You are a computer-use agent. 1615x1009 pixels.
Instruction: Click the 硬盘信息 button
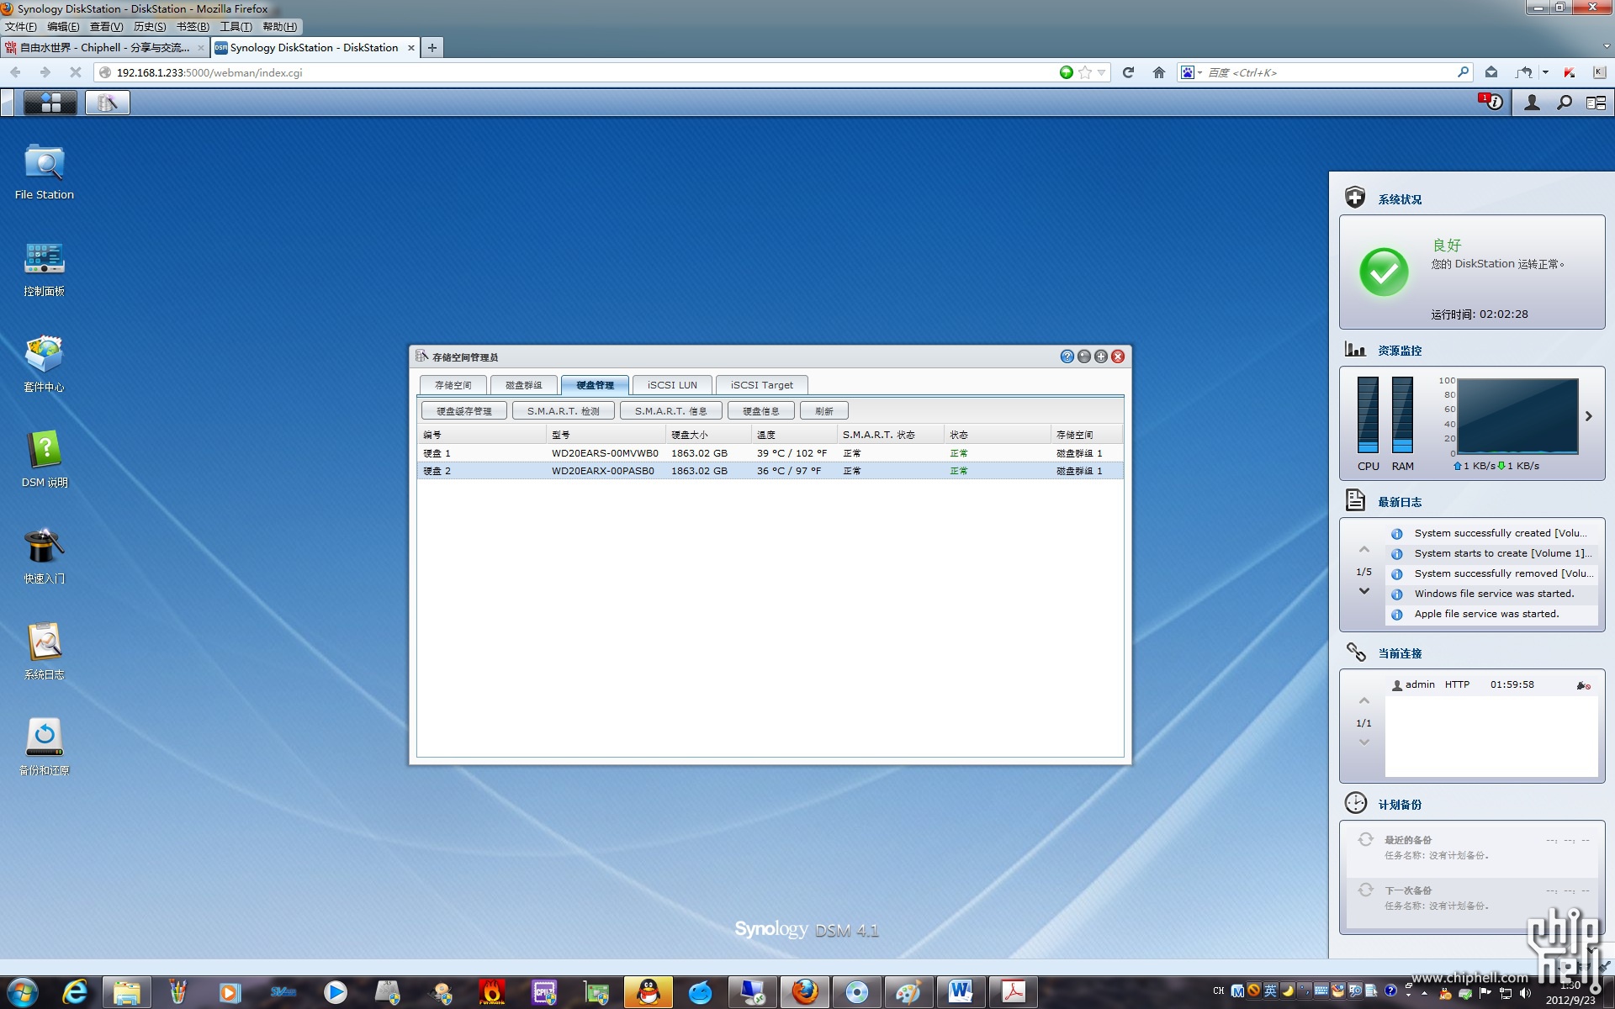pyautogui.click(x=761, y=411)
